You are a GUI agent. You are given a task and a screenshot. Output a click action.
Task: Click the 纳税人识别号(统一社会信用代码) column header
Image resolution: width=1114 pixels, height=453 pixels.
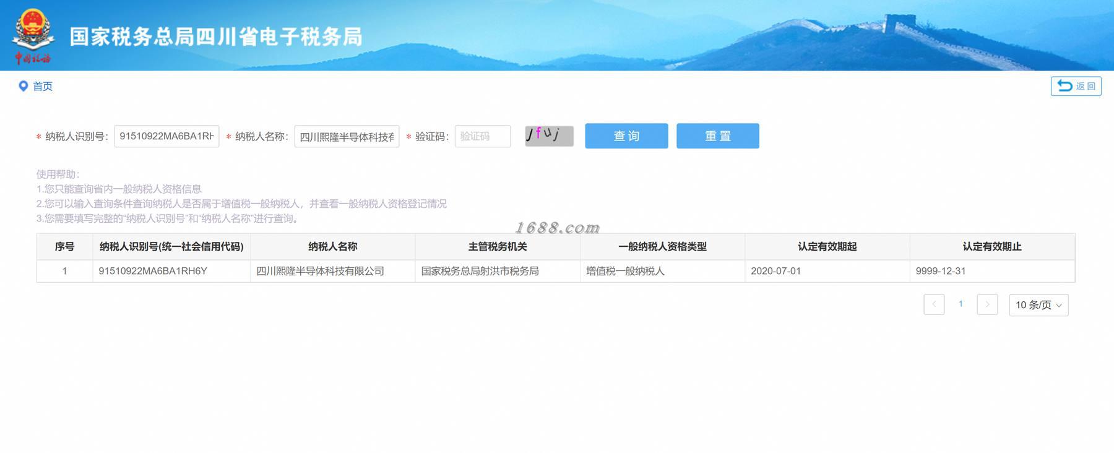pos(171,246)
